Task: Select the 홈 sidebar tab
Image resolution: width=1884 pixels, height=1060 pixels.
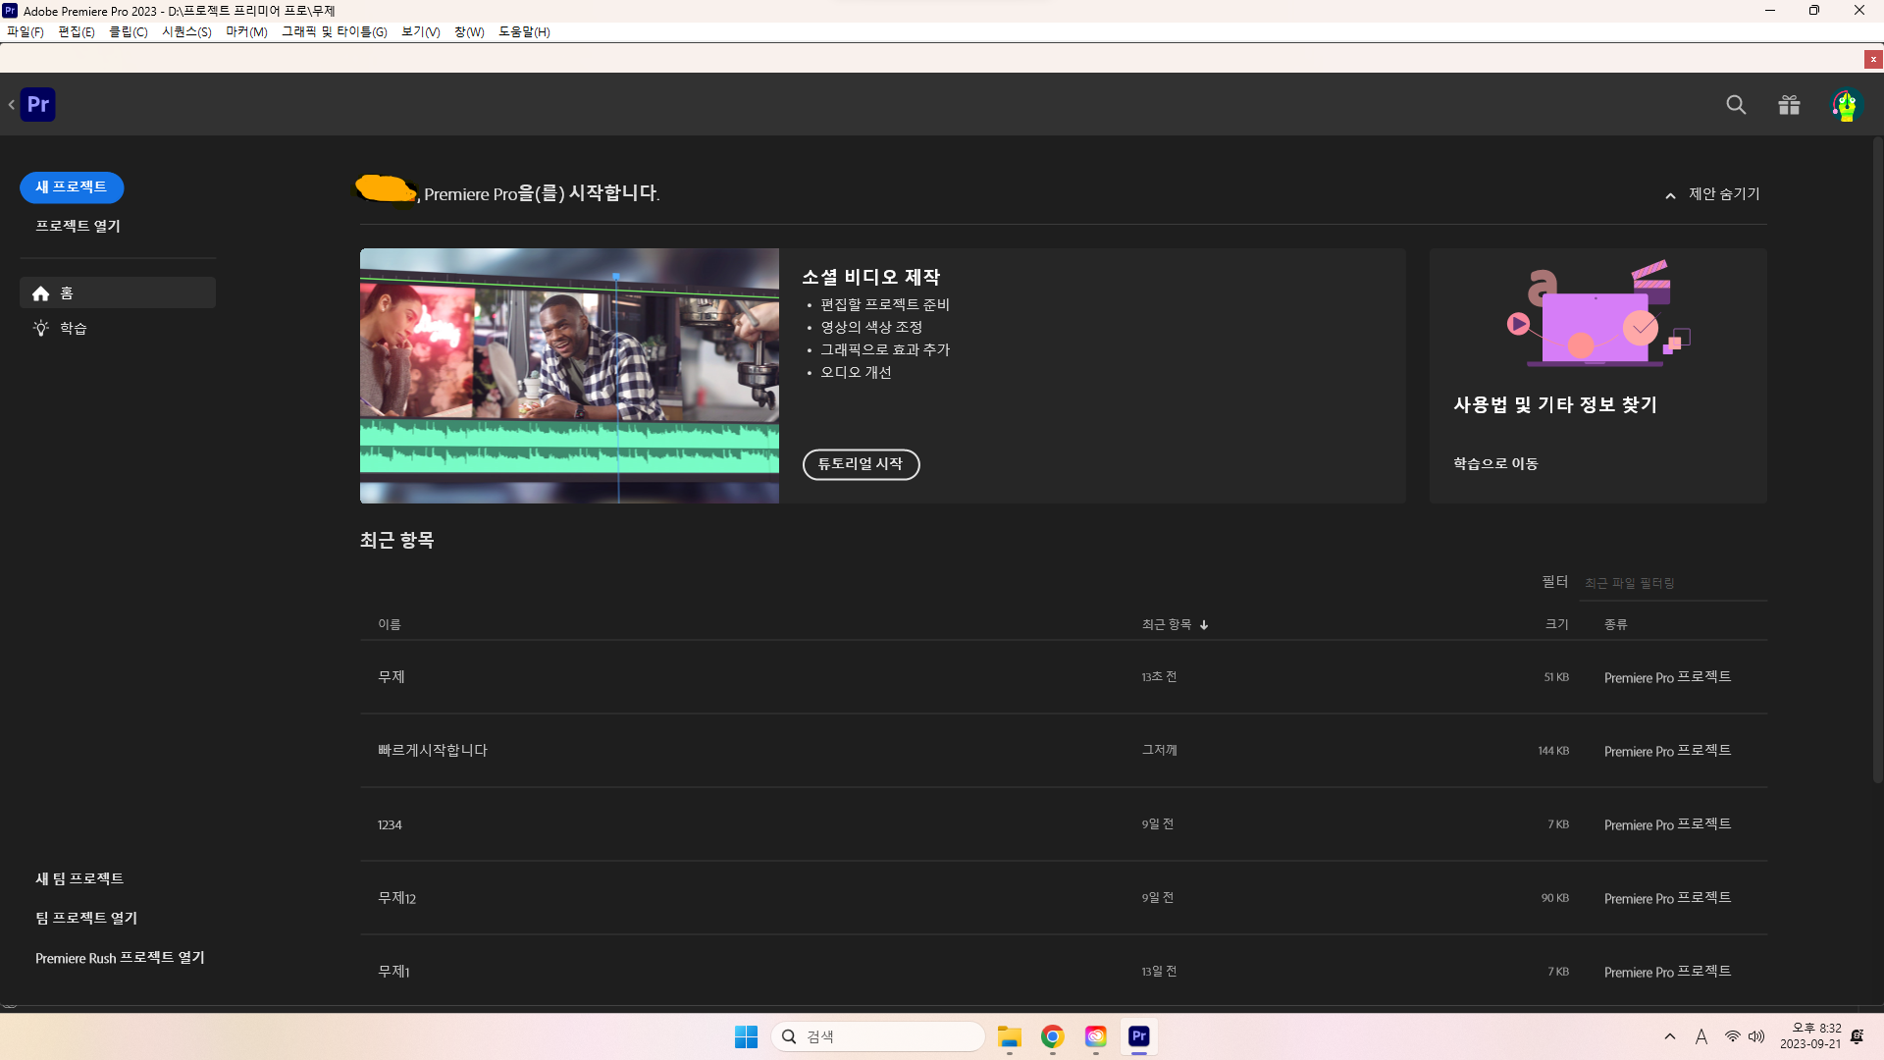Action: coord(118,293)
